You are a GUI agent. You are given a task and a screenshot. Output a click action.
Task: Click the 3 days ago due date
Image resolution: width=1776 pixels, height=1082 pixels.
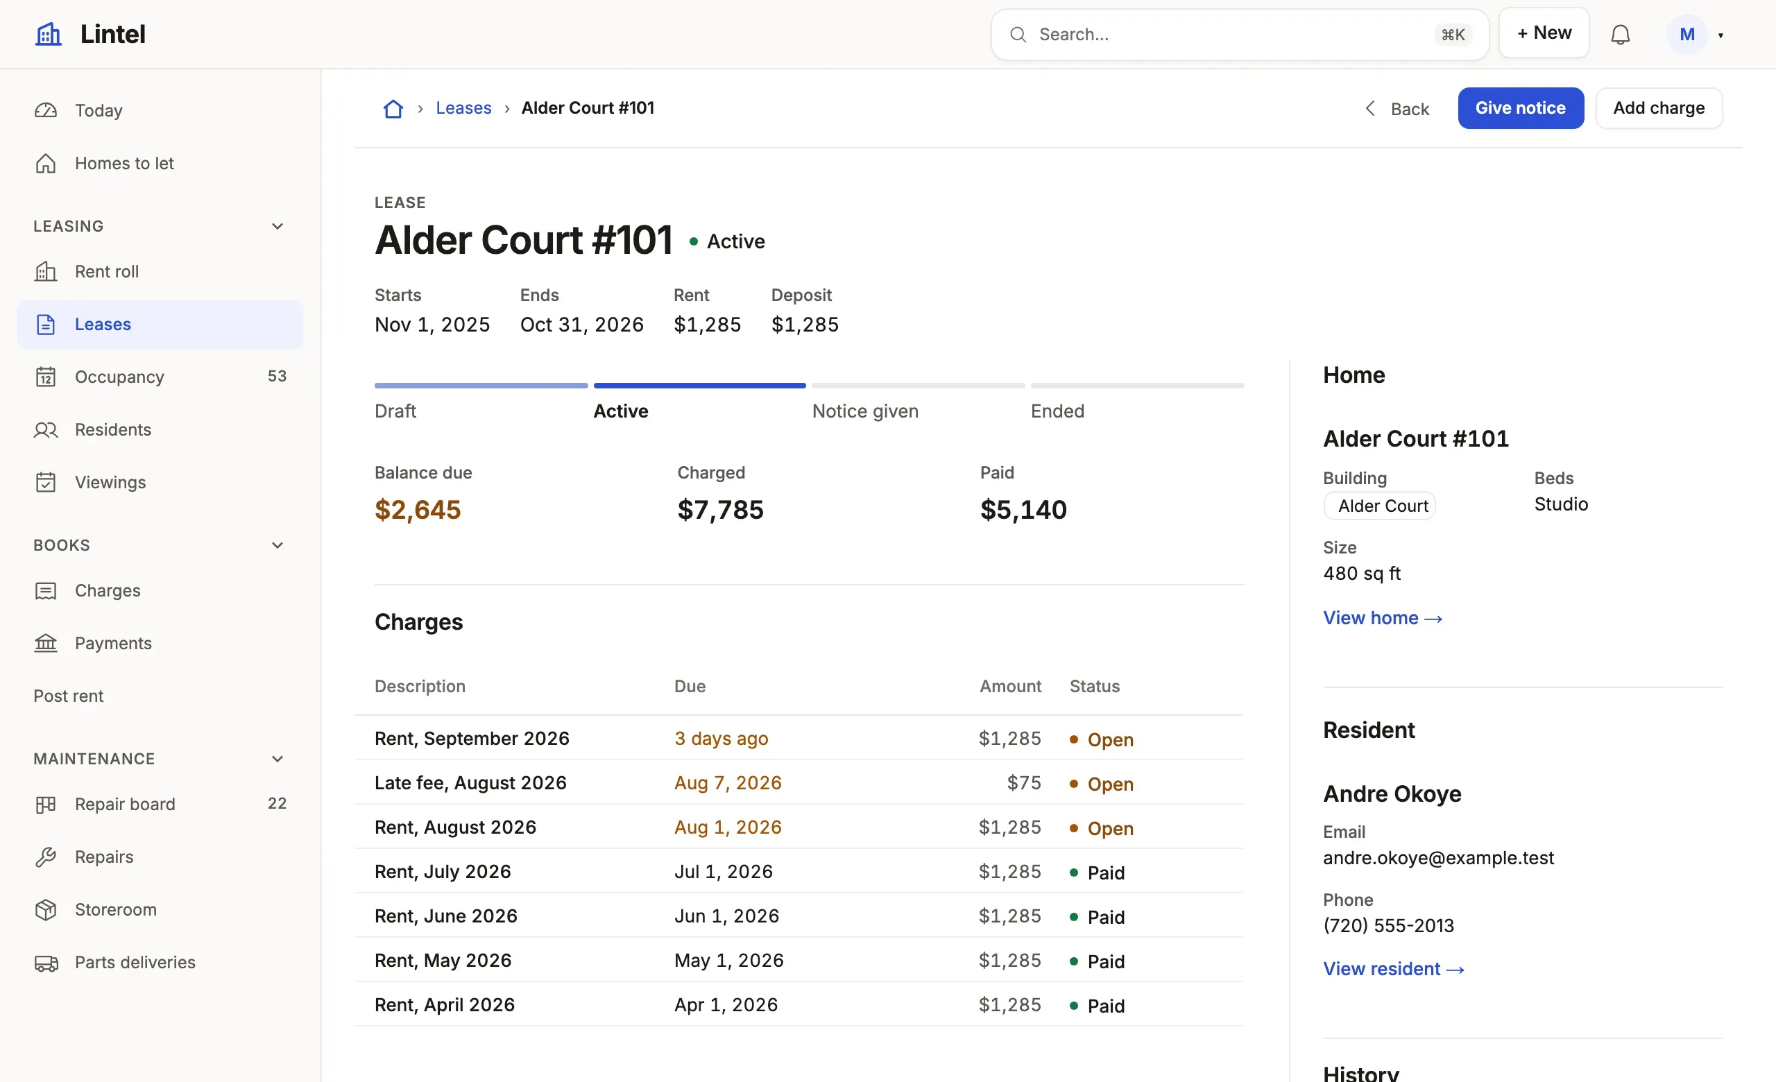point(721,739)
